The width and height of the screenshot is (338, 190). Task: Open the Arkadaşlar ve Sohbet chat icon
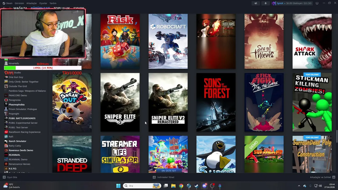click(334, 177)
